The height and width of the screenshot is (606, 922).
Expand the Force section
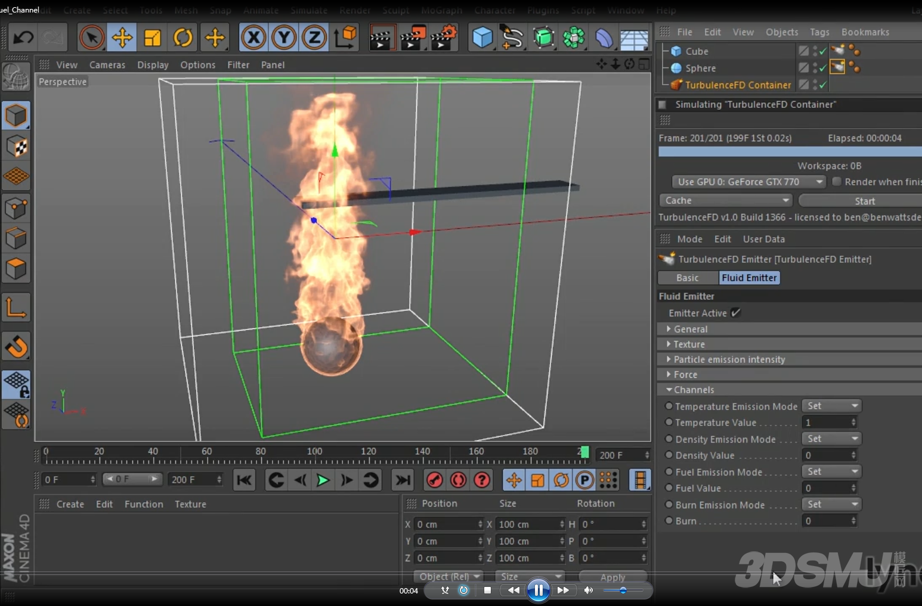pos(790,375)
